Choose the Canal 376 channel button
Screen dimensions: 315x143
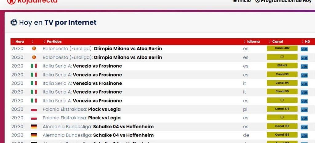(282, 109)
